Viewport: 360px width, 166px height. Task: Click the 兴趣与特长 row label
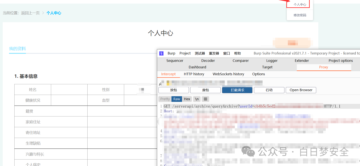[x=35, y=154]
